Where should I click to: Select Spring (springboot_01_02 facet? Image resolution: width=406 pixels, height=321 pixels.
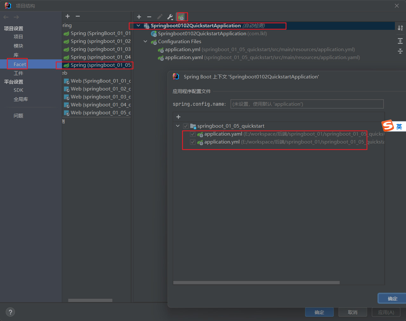pyautogui.click(x=97, y=41)
